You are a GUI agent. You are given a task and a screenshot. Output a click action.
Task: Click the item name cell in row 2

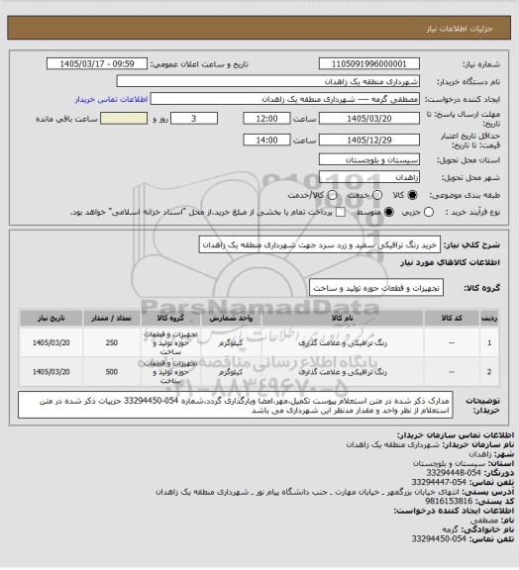[x=343, y=372]
